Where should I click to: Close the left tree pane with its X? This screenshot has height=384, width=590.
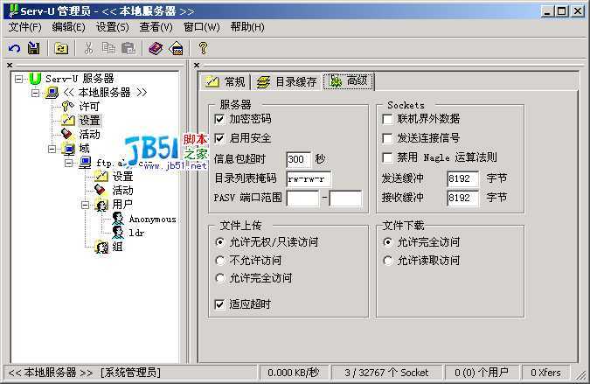click(x=10, y=65)
